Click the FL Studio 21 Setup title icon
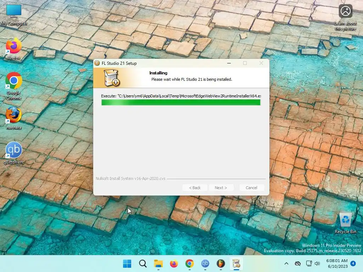363x272 pixels. (97, 63)
